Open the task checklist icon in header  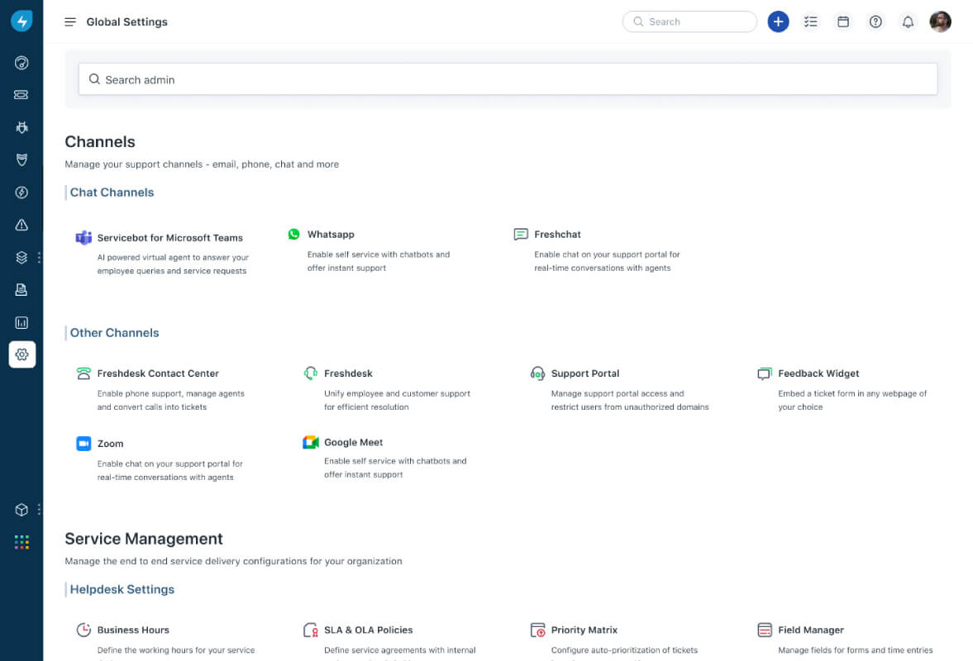[810, 21]
